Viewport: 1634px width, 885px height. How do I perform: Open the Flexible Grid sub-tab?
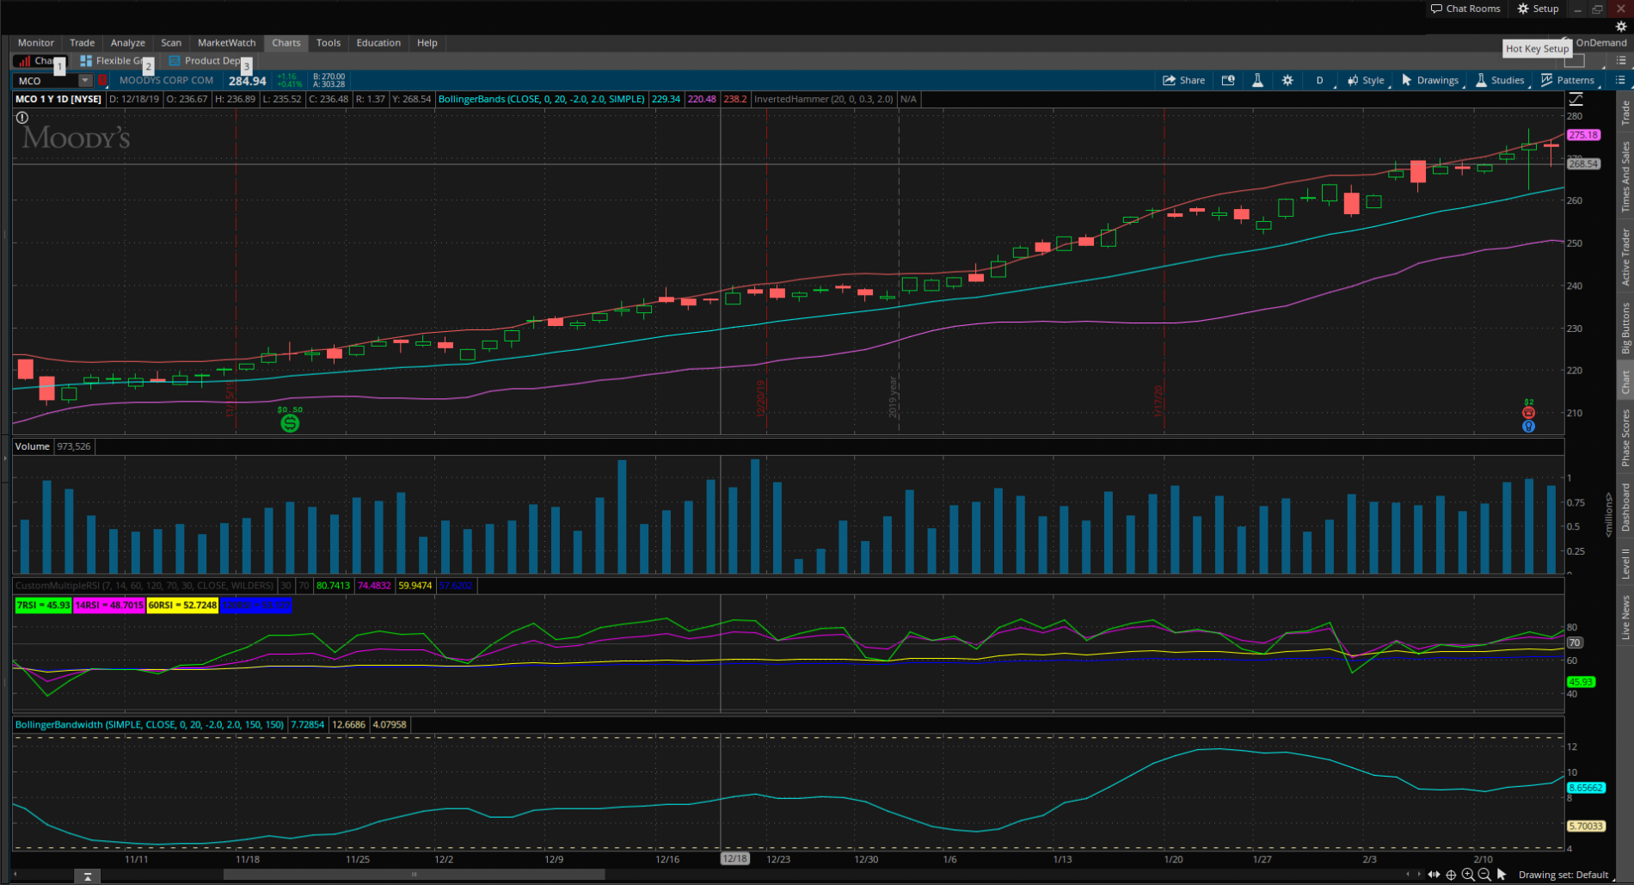(x=114, y=61)
